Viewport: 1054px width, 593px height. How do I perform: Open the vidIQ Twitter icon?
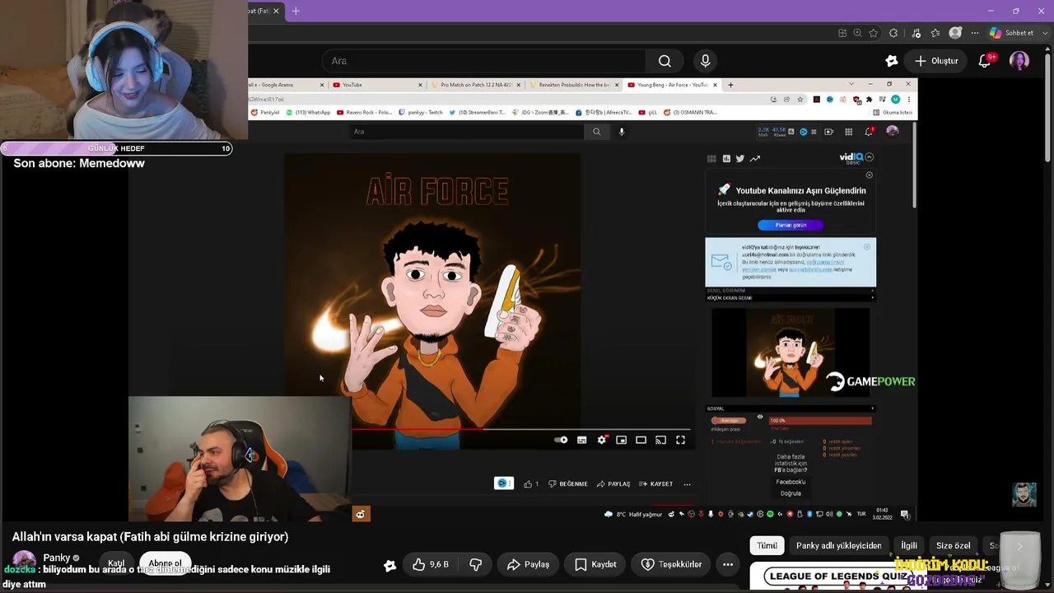[739, 159]
